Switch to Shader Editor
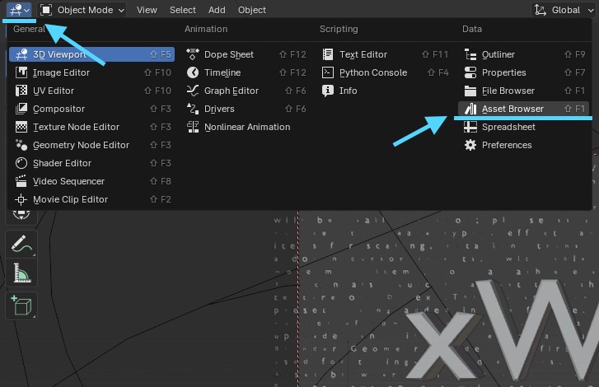Image resolution: width=599 pixels, height=387 pixels. click(62, 163)
